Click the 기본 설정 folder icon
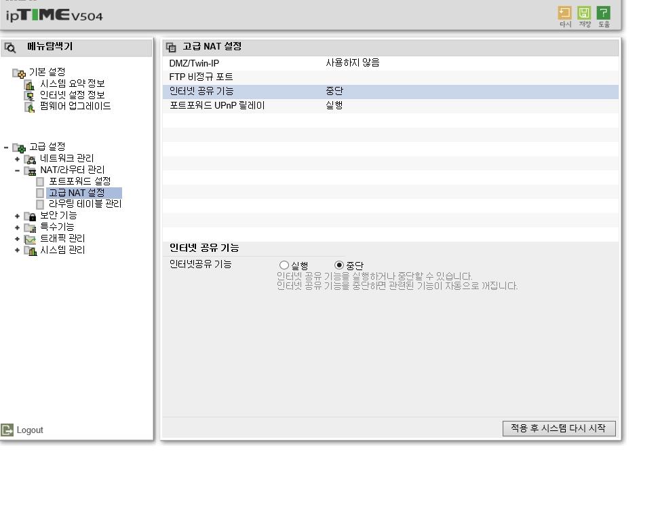Screen dimensions: 660x505 pyautogui.click(x=19, y=73)
